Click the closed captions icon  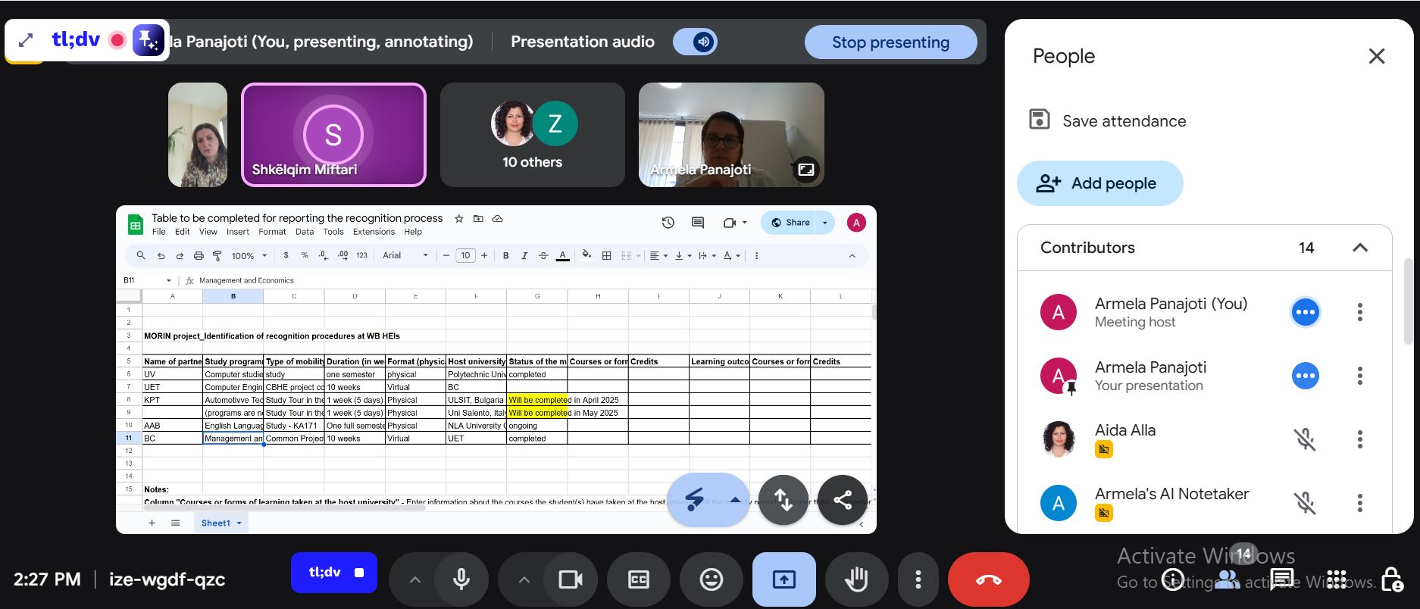pos(638,579)
